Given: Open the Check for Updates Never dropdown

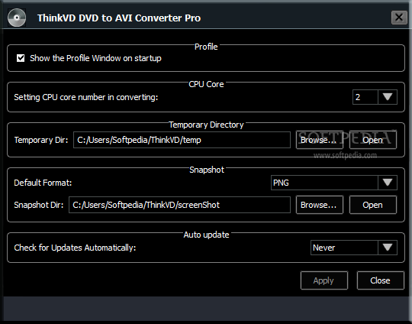Looking at the screenshot, I should click(354, 248).
